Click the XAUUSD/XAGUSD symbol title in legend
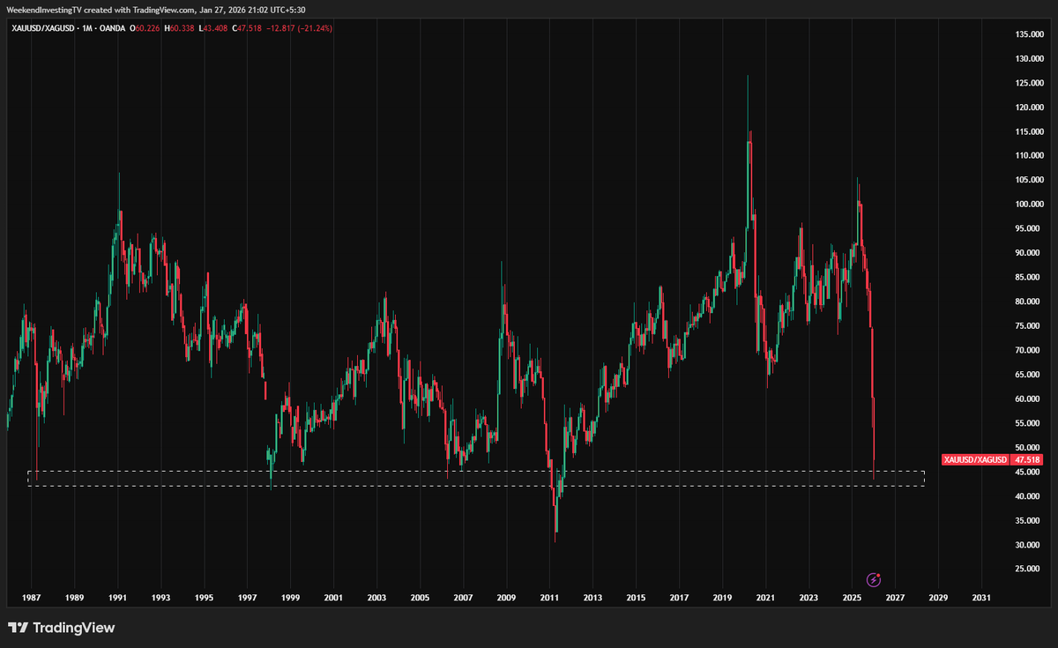 [x=41, y=28]
